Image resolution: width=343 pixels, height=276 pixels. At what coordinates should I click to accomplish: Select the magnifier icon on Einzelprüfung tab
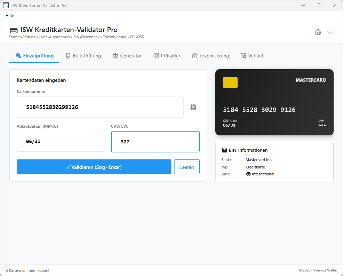pos(18,55)
